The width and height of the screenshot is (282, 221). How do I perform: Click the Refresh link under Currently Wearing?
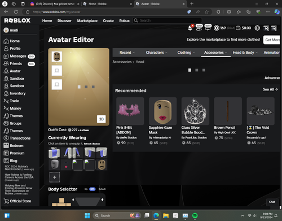tap(87, 144)
